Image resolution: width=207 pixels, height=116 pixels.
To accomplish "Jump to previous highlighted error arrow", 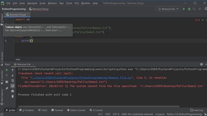I will click(x=202, y=20).
